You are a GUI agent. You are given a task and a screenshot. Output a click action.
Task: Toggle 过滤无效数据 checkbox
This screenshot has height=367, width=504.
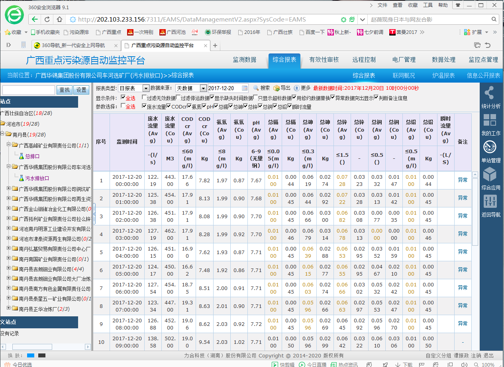coord(144,98)
